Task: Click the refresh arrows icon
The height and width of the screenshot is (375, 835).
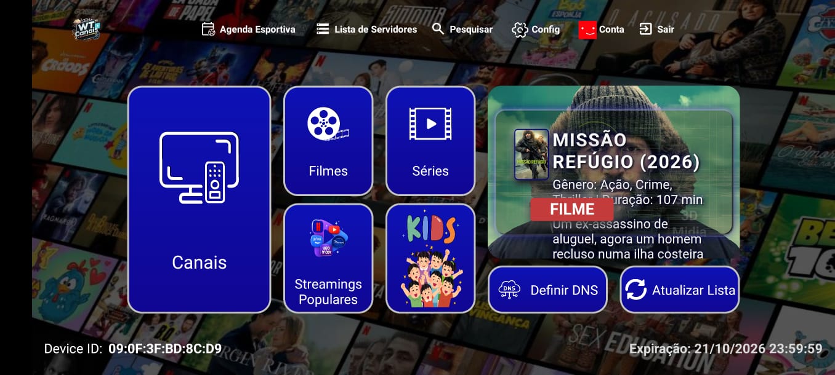Action: pos(635,290)
